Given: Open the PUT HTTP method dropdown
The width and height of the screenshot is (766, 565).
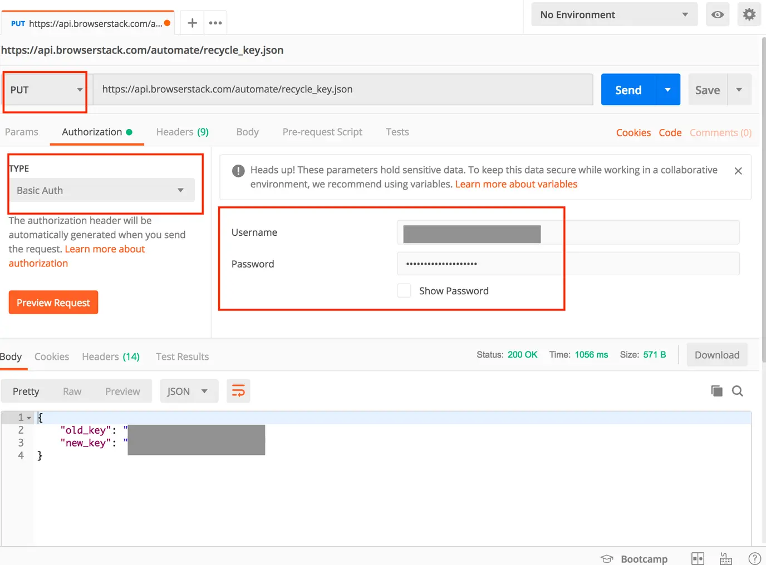Looking at the screenshot, I should 46,90.
